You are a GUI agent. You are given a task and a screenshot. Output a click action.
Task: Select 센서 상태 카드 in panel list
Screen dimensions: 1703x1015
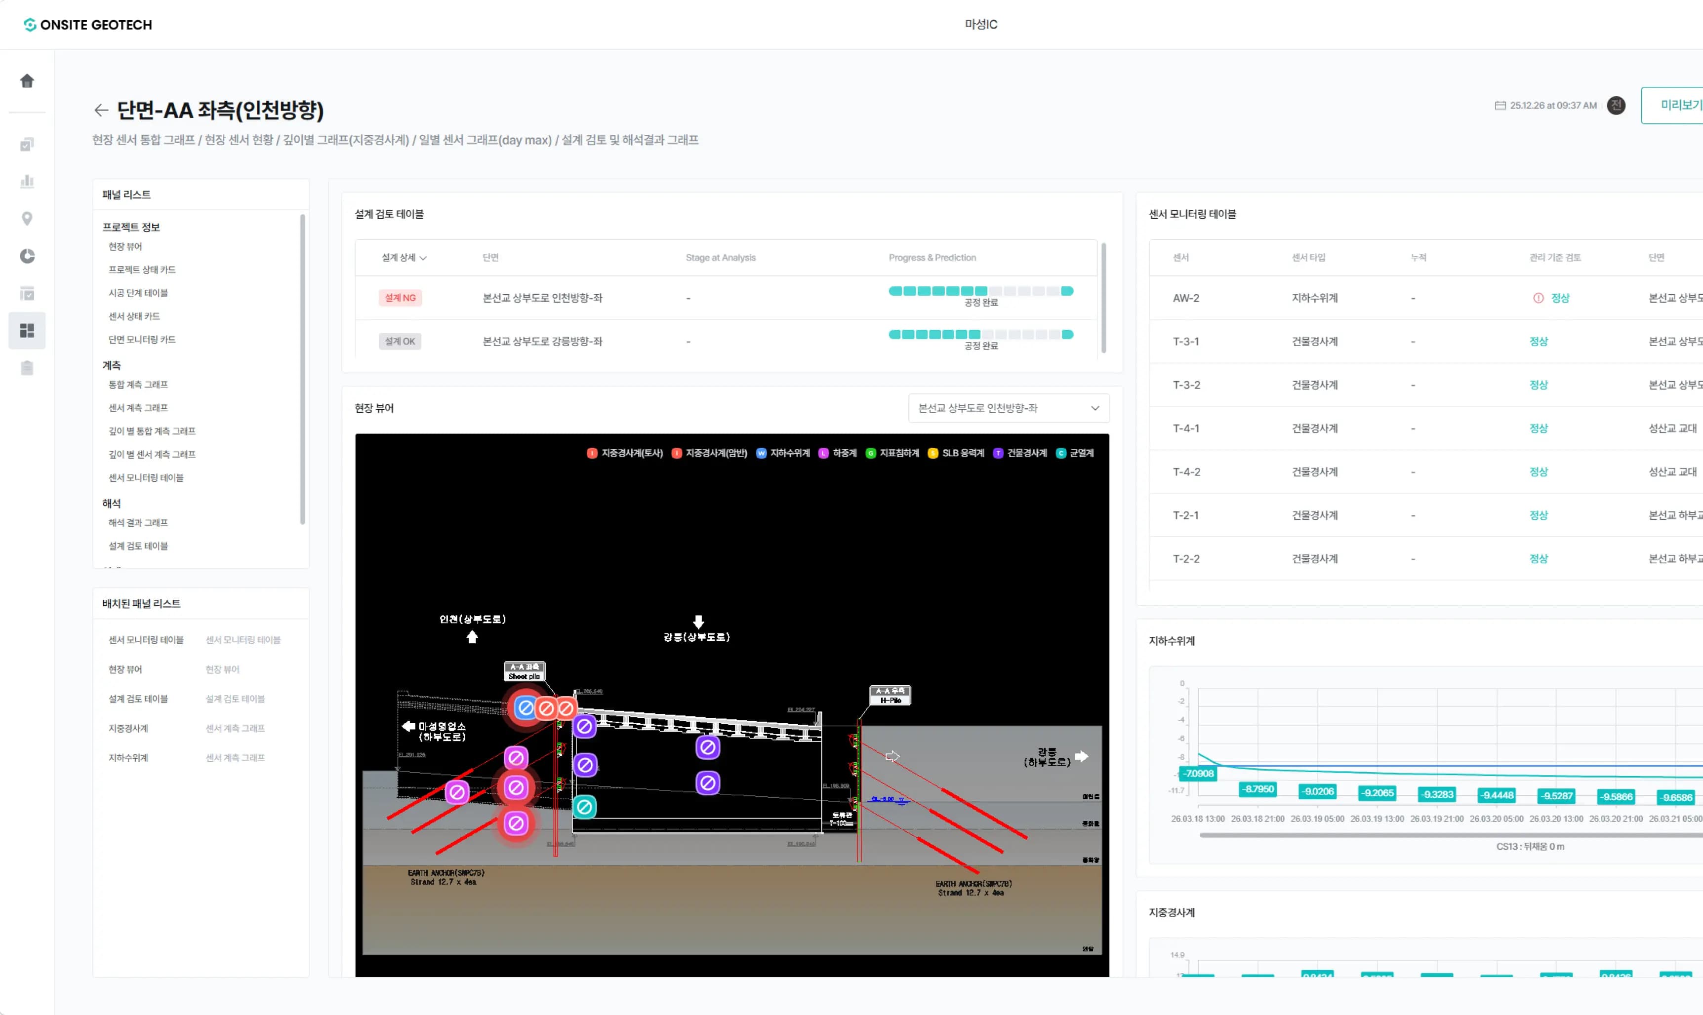(x=134, y=316)
